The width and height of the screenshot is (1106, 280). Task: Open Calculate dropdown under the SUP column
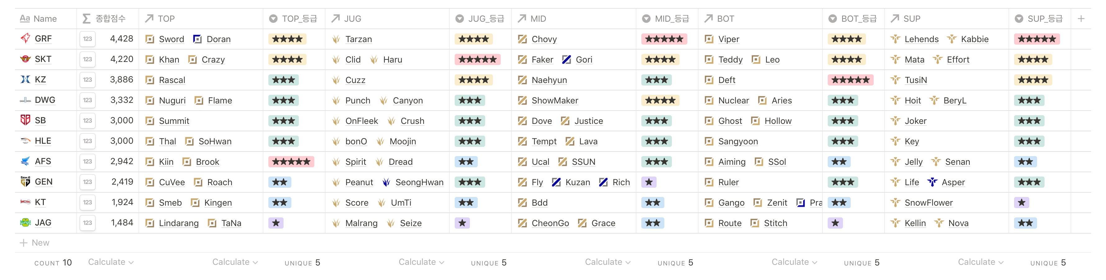tap(980, 262)
